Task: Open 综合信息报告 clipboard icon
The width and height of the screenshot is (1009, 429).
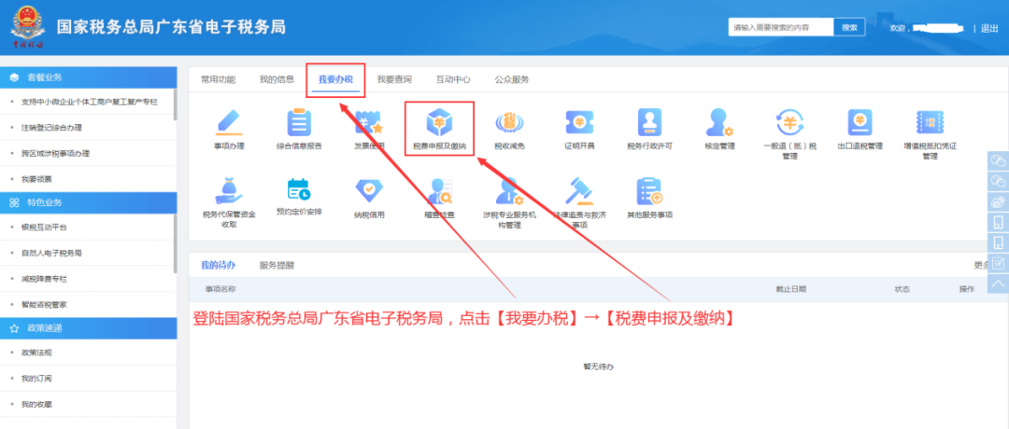Action: (x=299, y=122)
